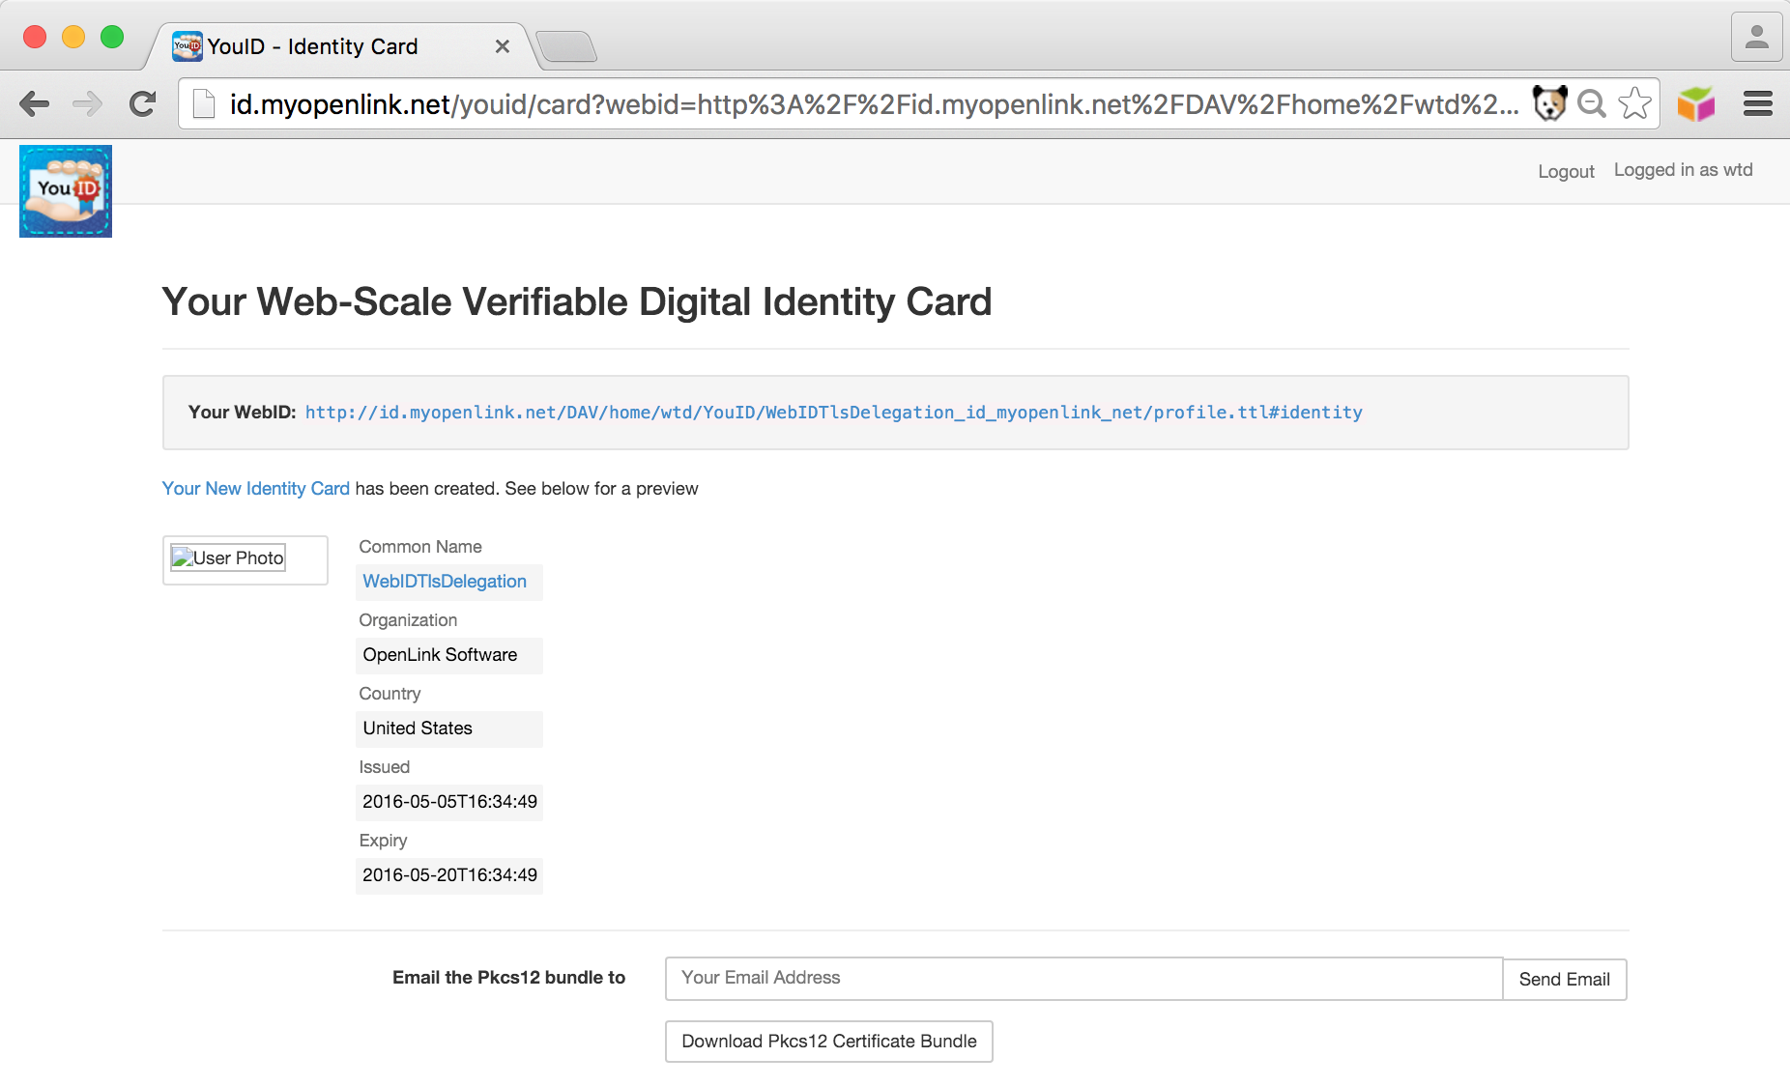Open a new browser tab

click(566, 46)
